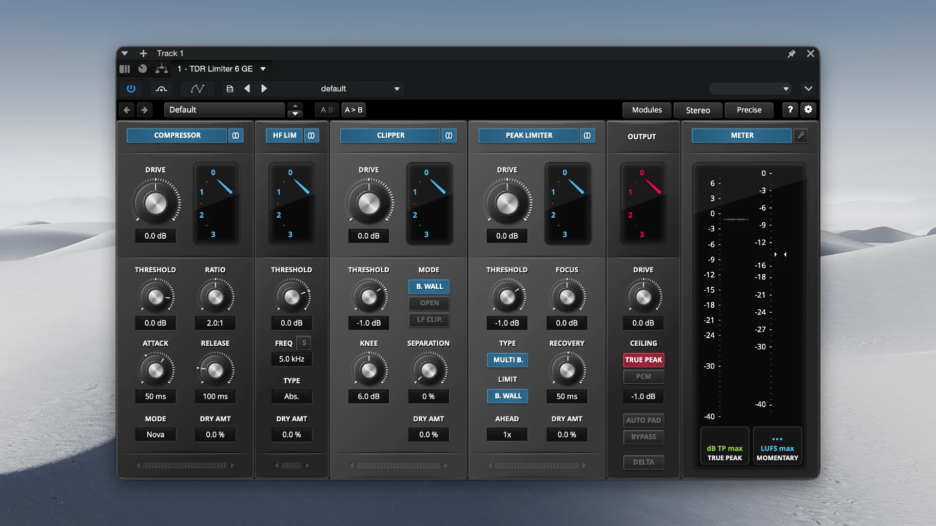Viewport: 936px width, 526px height.
Task: Toggle the plugin power bypass icon
Action: tap(131, 89)
